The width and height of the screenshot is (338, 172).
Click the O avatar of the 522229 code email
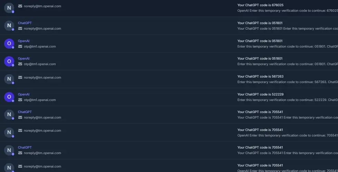tap(9, 97)
